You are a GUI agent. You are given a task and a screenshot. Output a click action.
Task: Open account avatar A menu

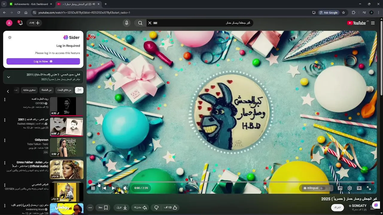(x=9, y=23)
